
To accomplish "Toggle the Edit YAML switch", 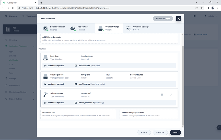I will pos(168,19).
